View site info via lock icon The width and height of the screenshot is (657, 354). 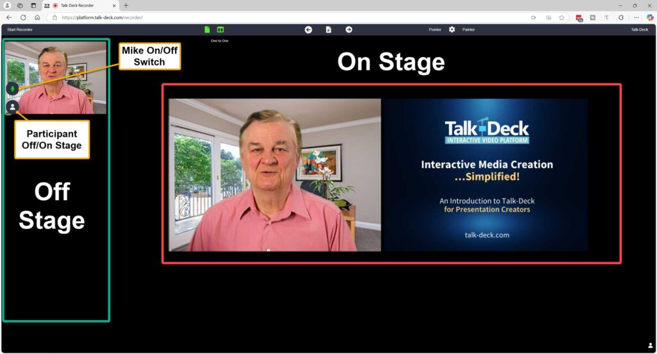click(55, 17)
